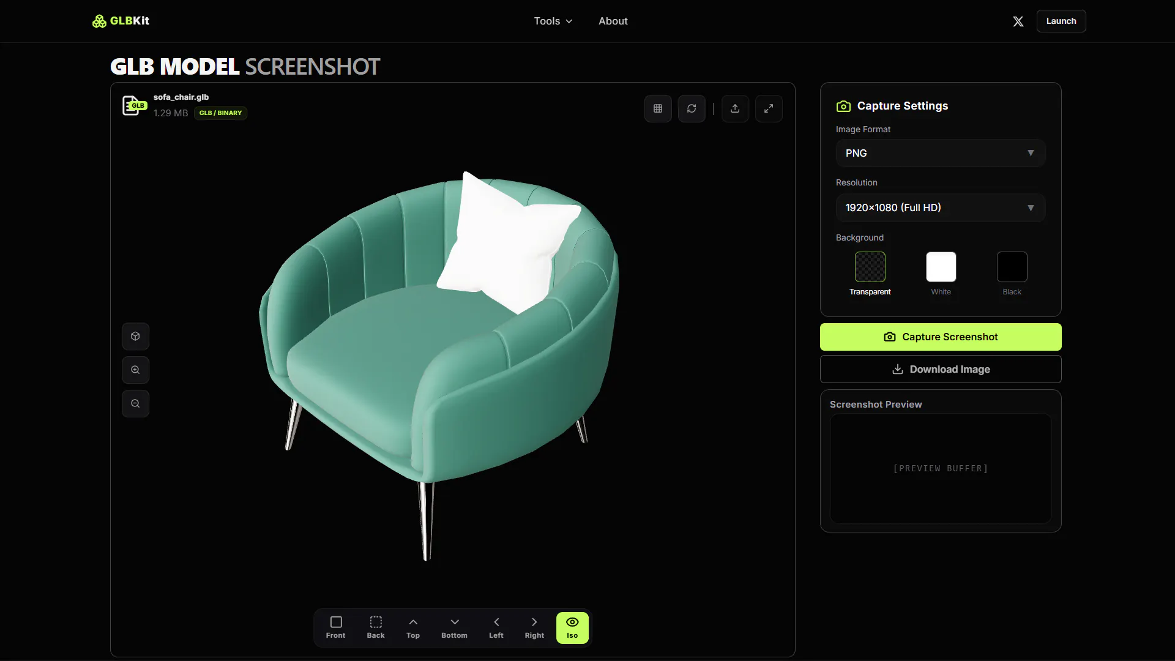Click the sofa_chair.glb file name
Image resolution: width=1175 pixels, height=661 pixels.
pyautogui.click(x=181, y=97)
